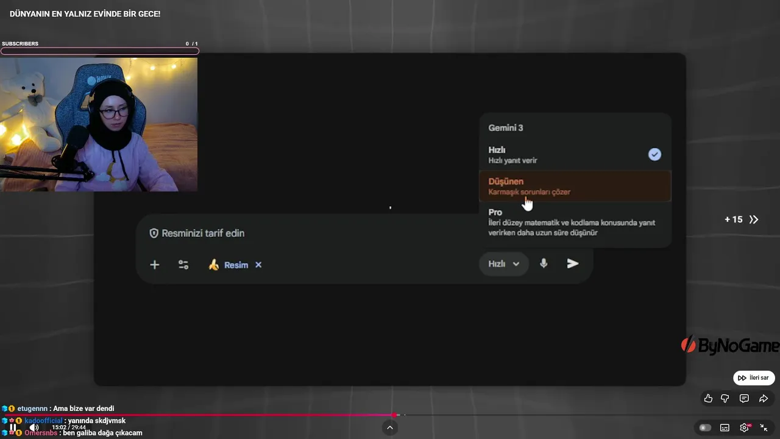Send the prompt with arrow icon

(x=572, y=263)
